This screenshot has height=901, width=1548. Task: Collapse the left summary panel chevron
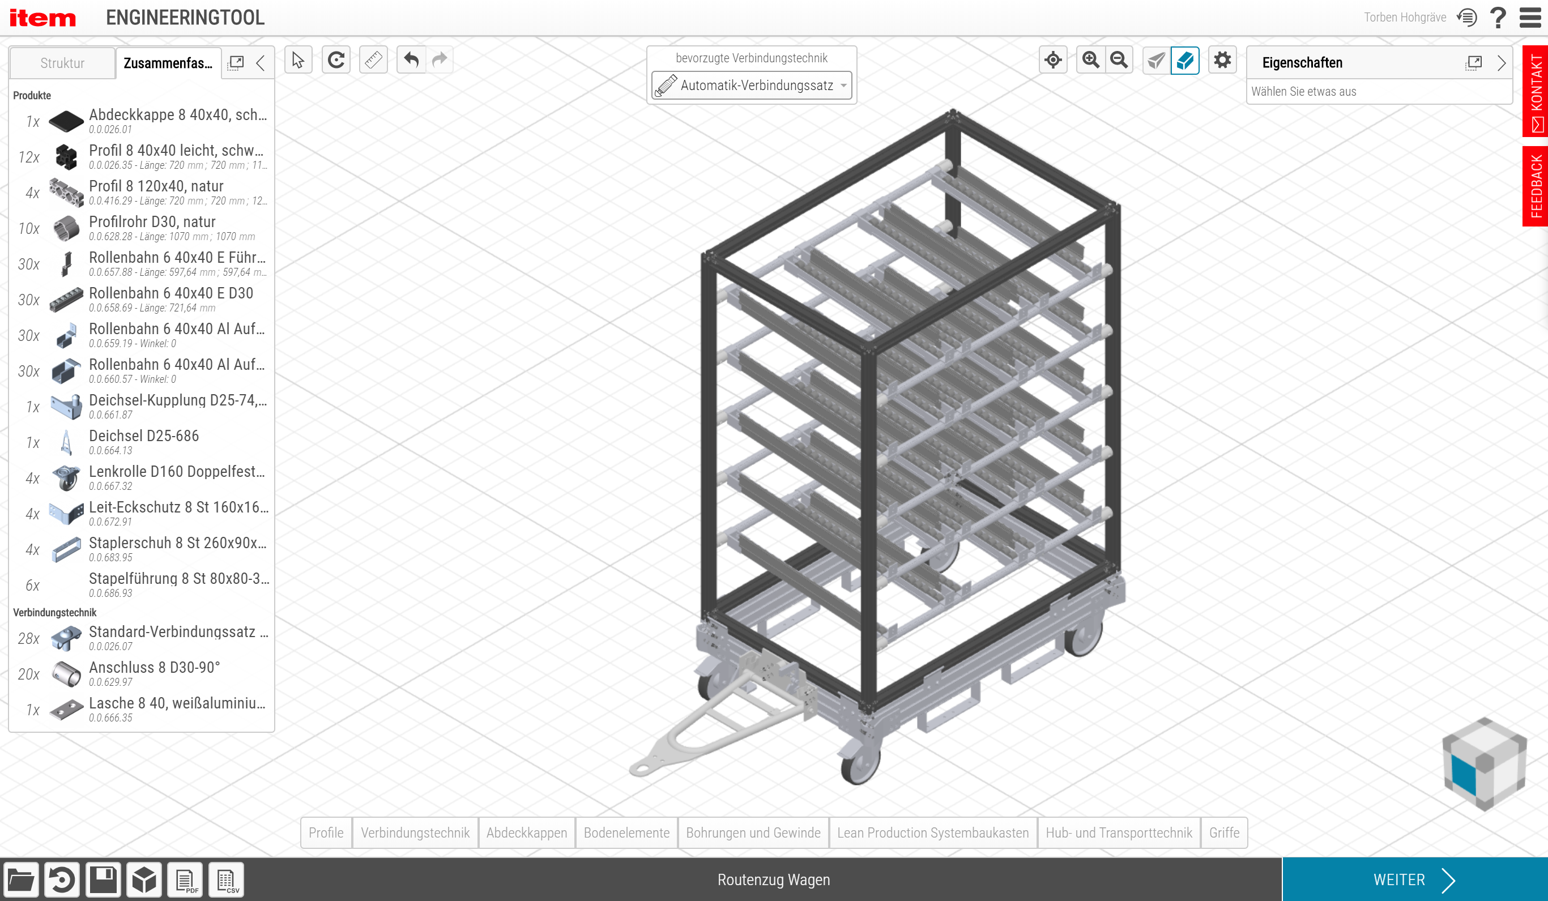point(261,63)
